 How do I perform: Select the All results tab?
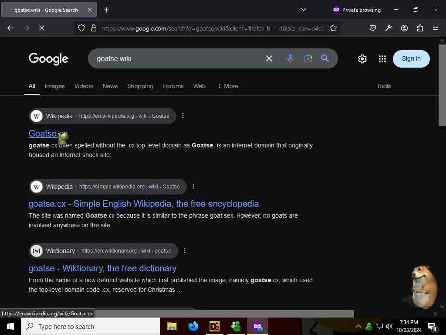click(32, 86)
